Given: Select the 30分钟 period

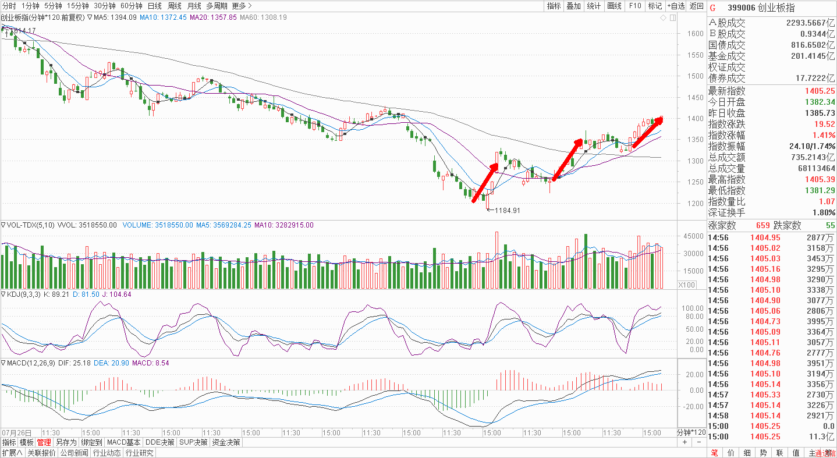Looking at the screenshot, I should (104, 6).
